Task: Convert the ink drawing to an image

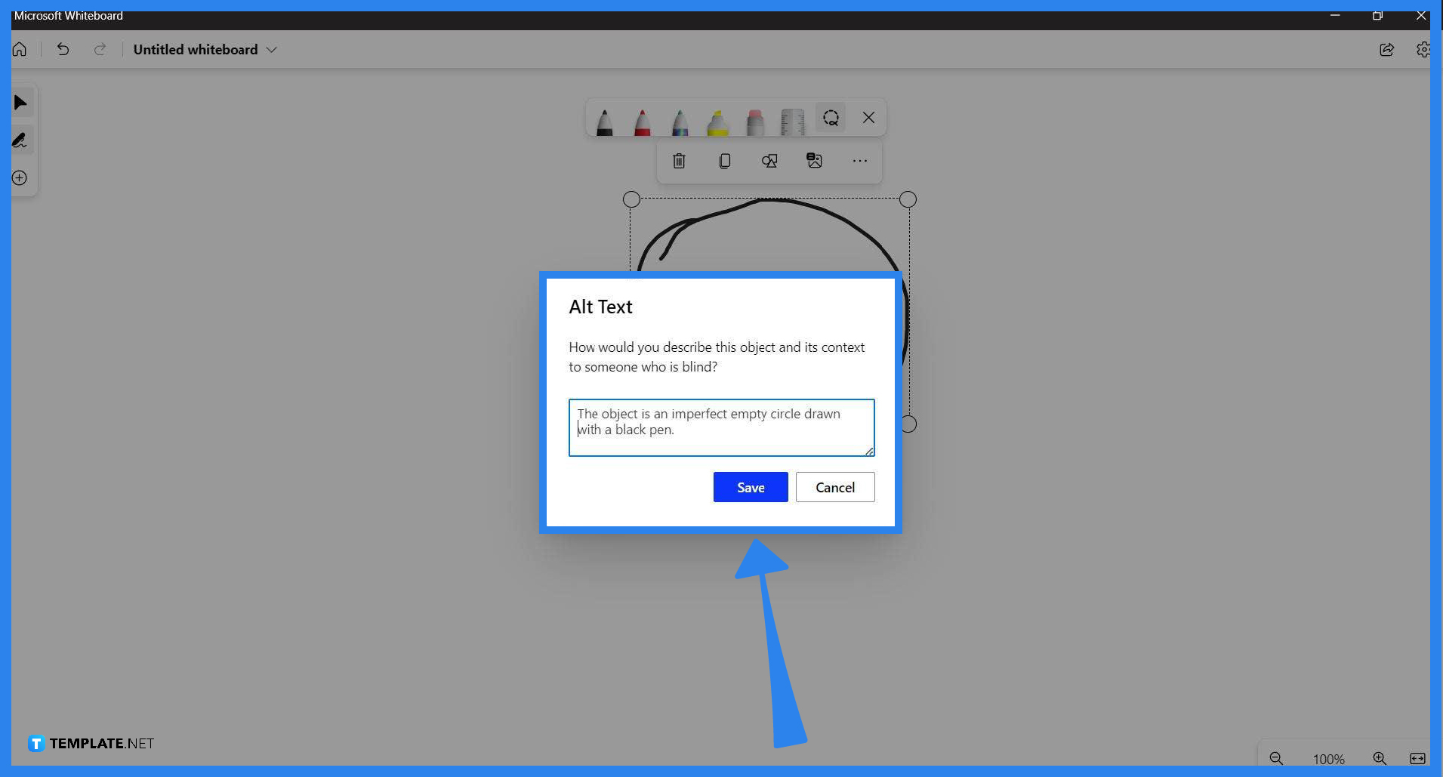Action: pyautogui.click(x=815, y=160)
